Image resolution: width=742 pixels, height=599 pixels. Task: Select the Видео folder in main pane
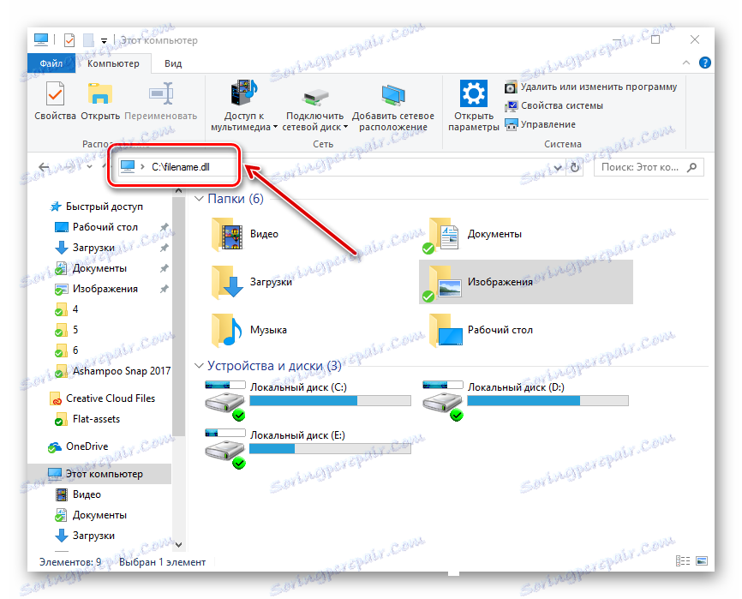tap(246, 234)
